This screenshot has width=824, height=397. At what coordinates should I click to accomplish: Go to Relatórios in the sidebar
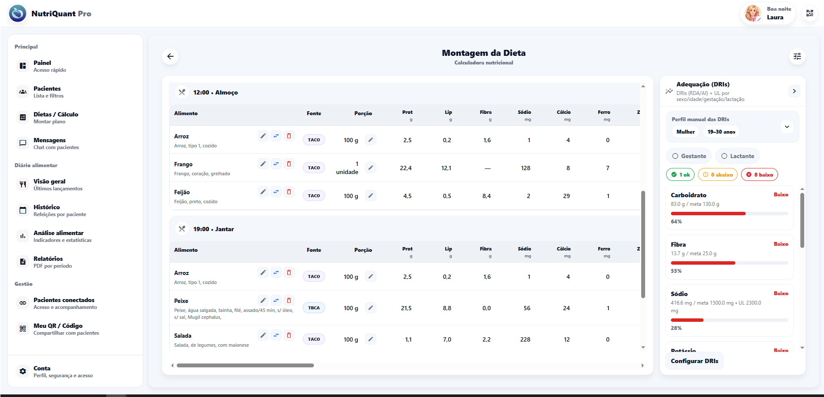pyautogui.click(x=48, y=262)
